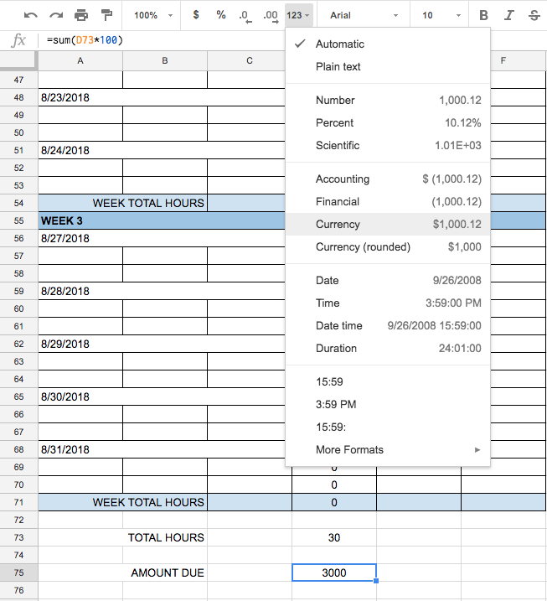Click the 0 value in row 70
This screenshot has height=601, width=547.
click(x=334, y=484)
